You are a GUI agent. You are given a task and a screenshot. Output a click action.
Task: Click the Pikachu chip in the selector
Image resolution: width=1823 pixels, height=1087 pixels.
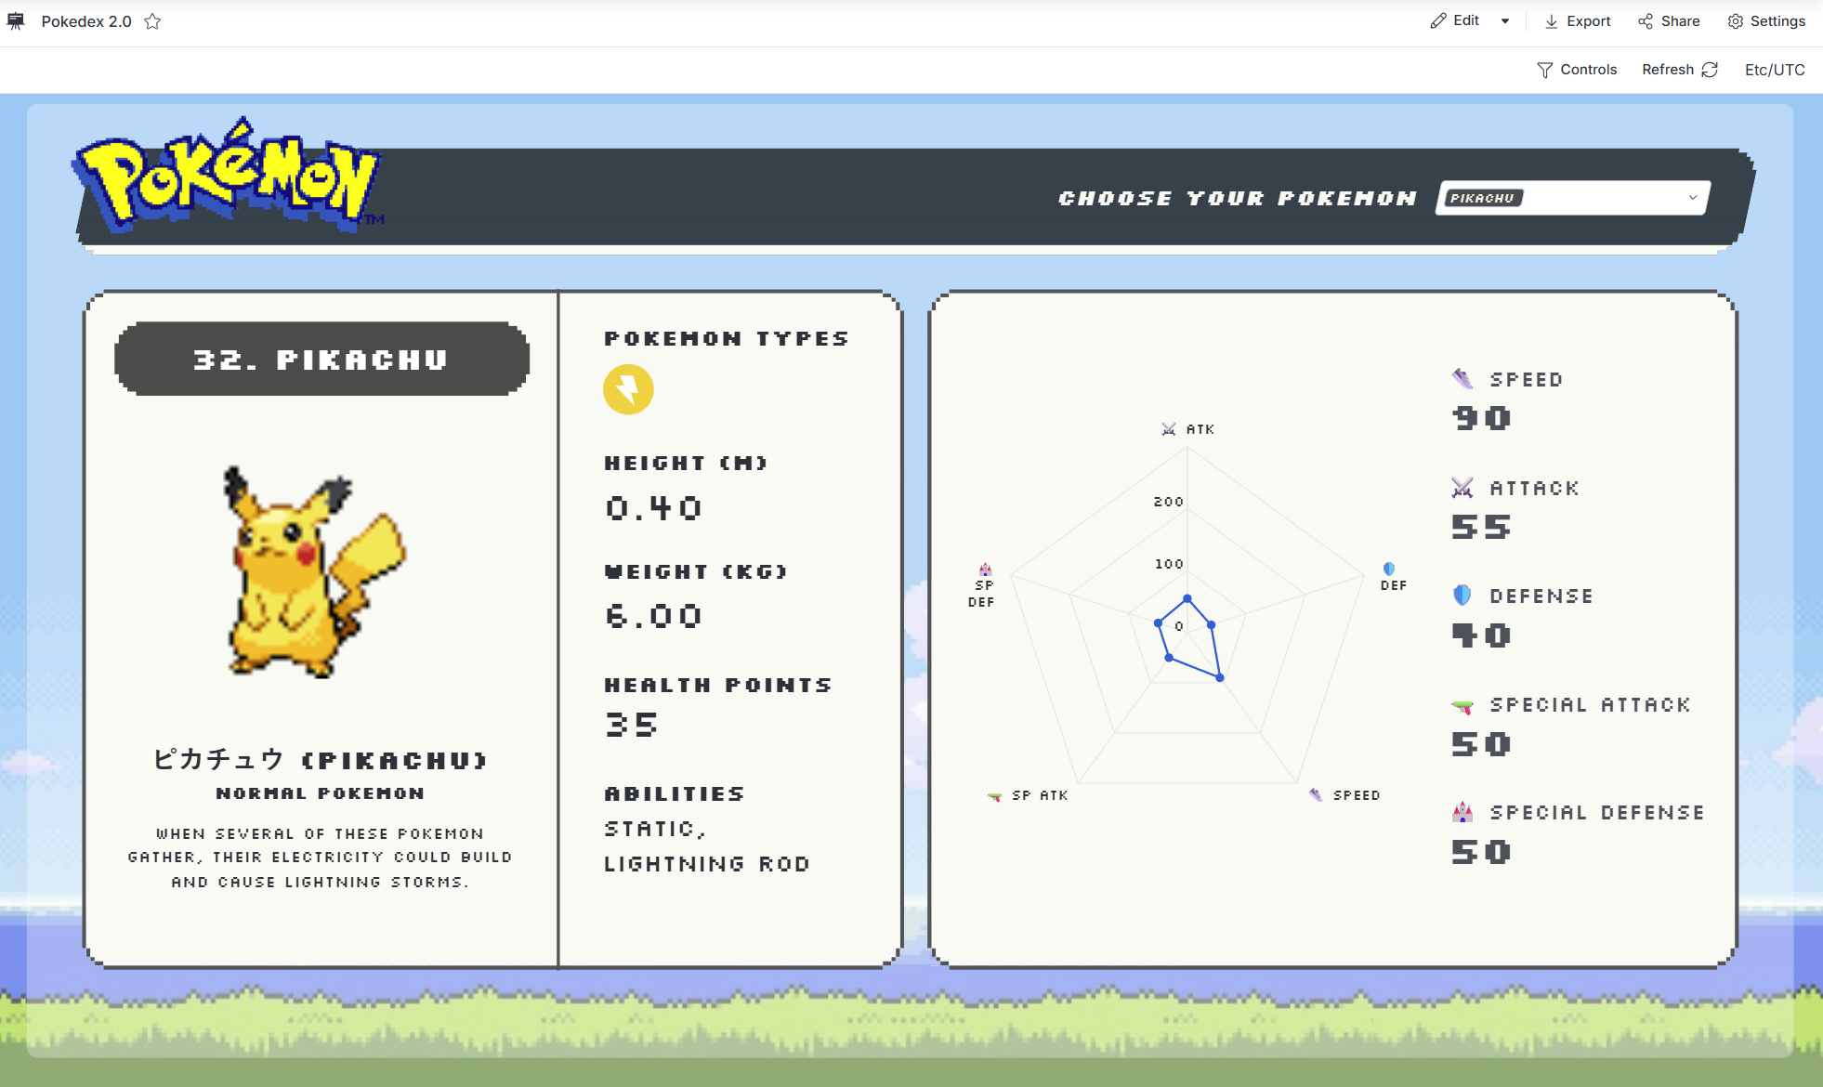coord(1482,198)
